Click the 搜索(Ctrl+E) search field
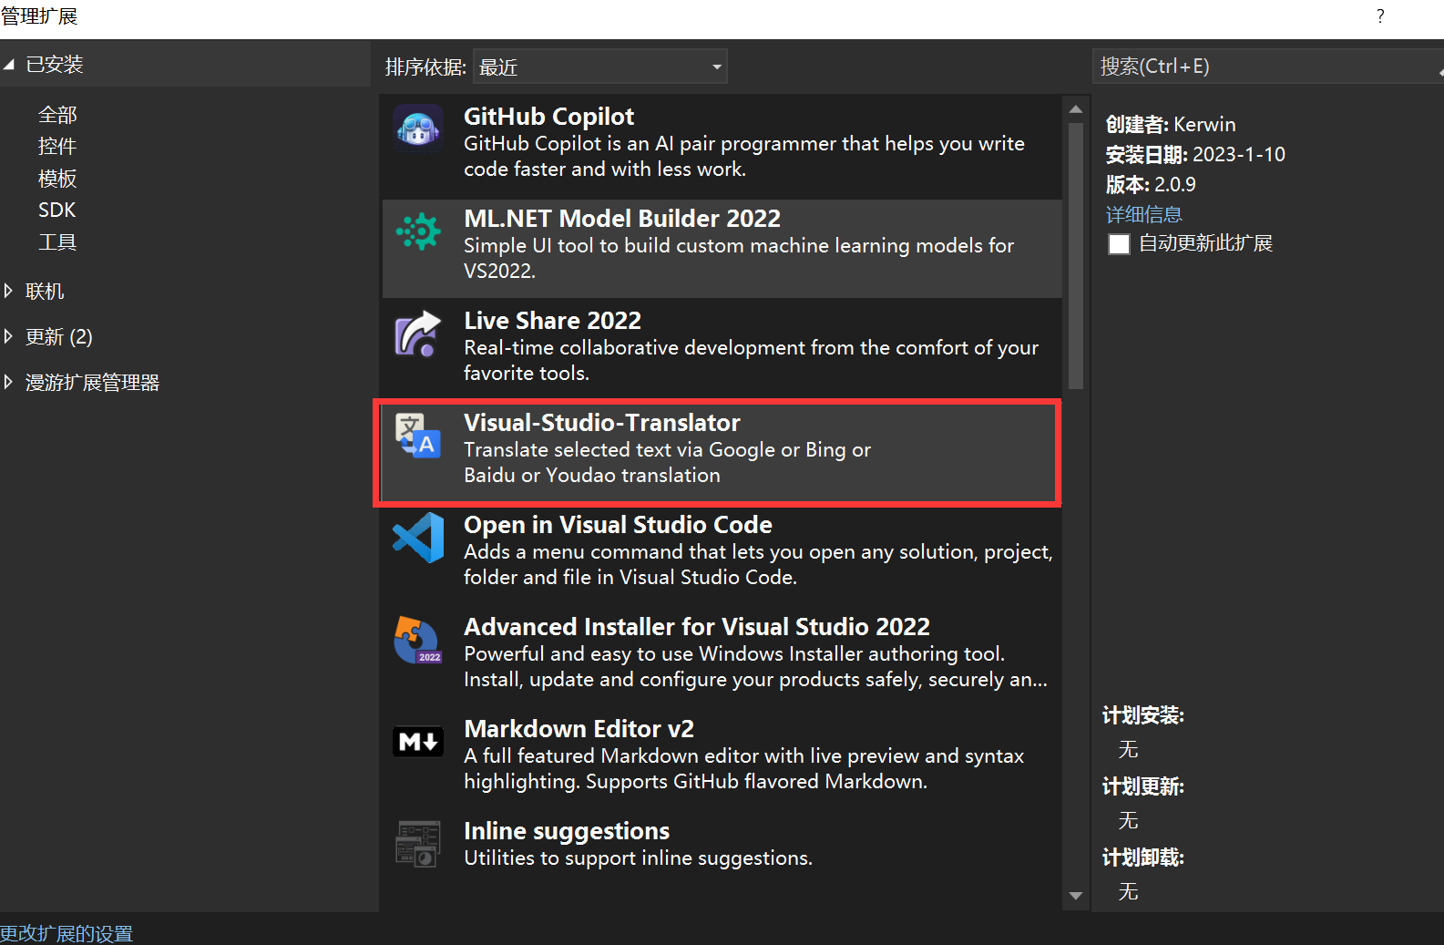Image resolution: width=1444 pixels, height=945 pixels. point(1266,67)
